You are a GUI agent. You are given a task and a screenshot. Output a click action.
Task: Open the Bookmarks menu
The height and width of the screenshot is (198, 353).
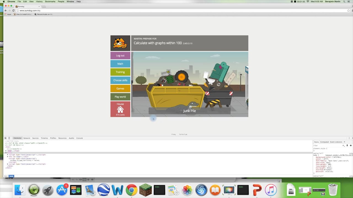point(50,1)
